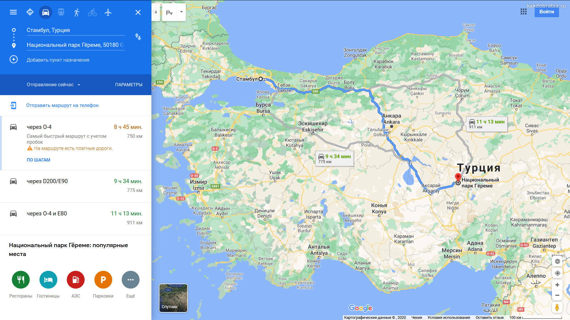Select flights travel mode airplane icon
This screenshot has width=570, height=320.
108,12
